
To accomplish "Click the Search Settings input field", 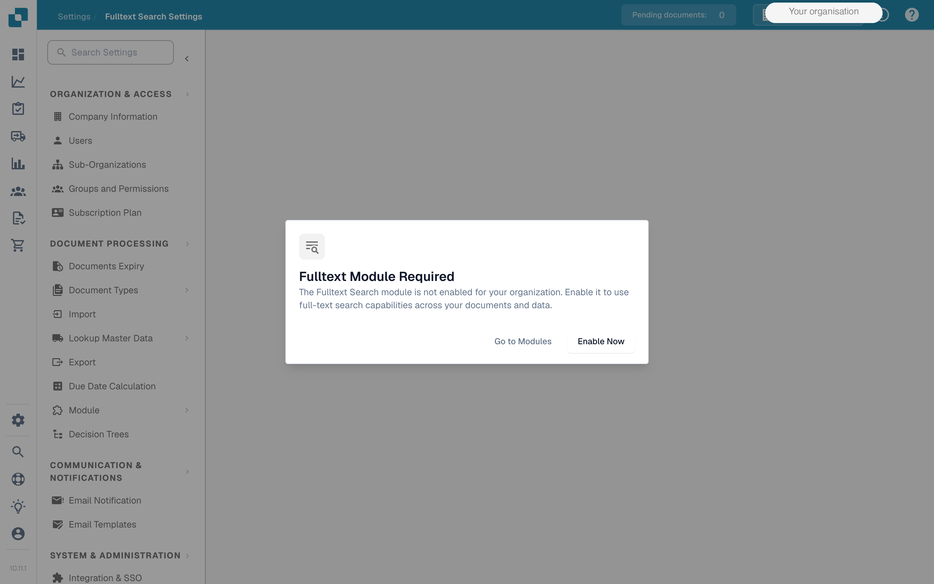I will [x=110, y=53].
